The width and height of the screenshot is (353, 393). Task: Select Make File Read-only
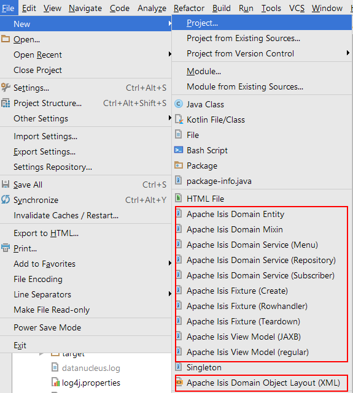pos(85,310)
